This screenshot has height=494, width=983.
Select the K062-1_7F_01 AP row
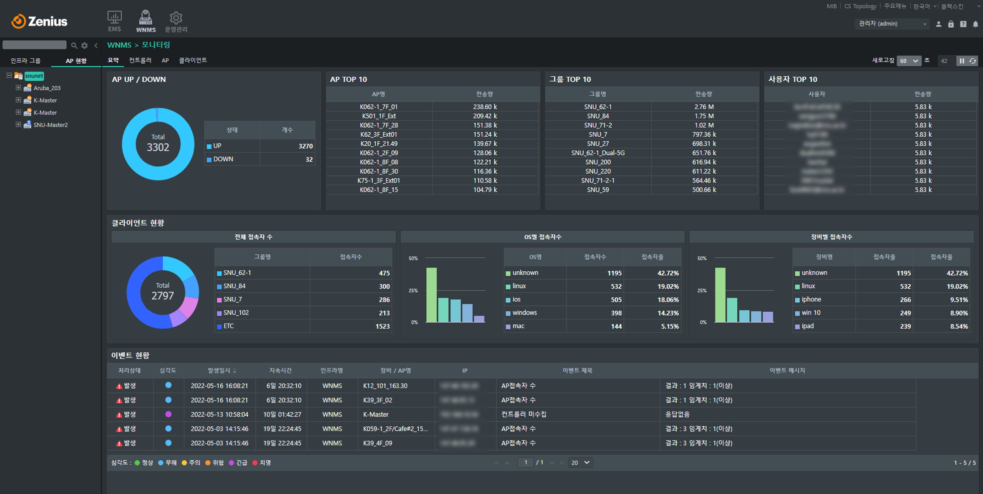(x=432, y=107)
